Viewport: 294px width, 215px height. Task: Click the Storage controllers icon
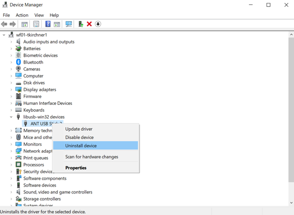pos(19,198)
